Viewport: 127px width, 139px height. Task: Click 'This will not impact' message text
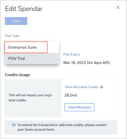pyautogui.click(x=30, y=95)
